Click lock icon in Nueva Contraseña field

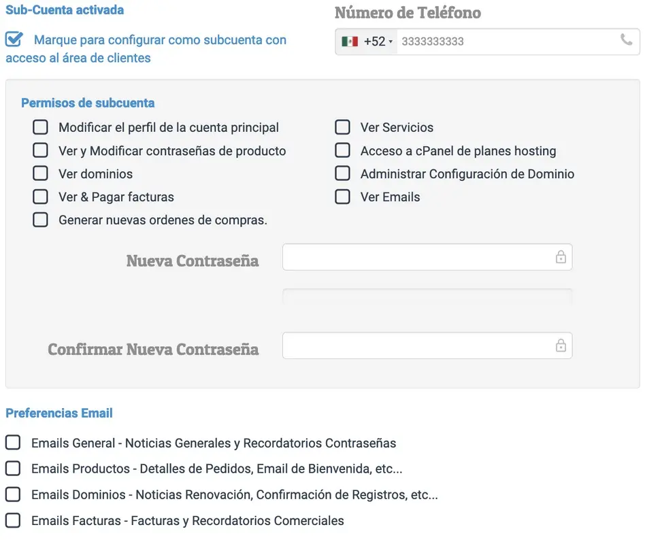click(x=561, y=257)
